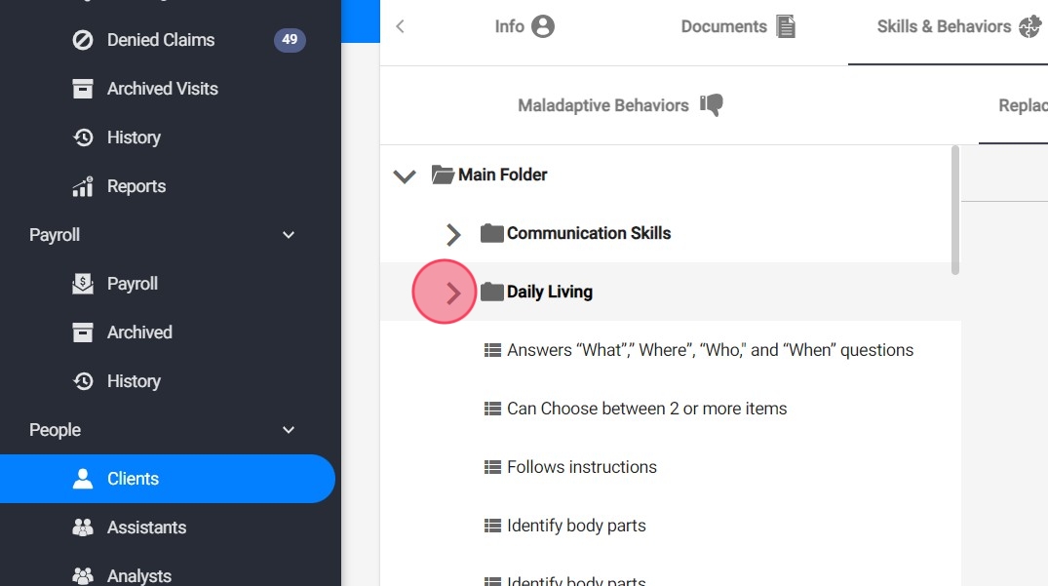The width and height of the screenshot is (1048, 586).
Task: Click the skills tree vertical scrollbar
Action: pyautogui.click(x=955, y=210)
